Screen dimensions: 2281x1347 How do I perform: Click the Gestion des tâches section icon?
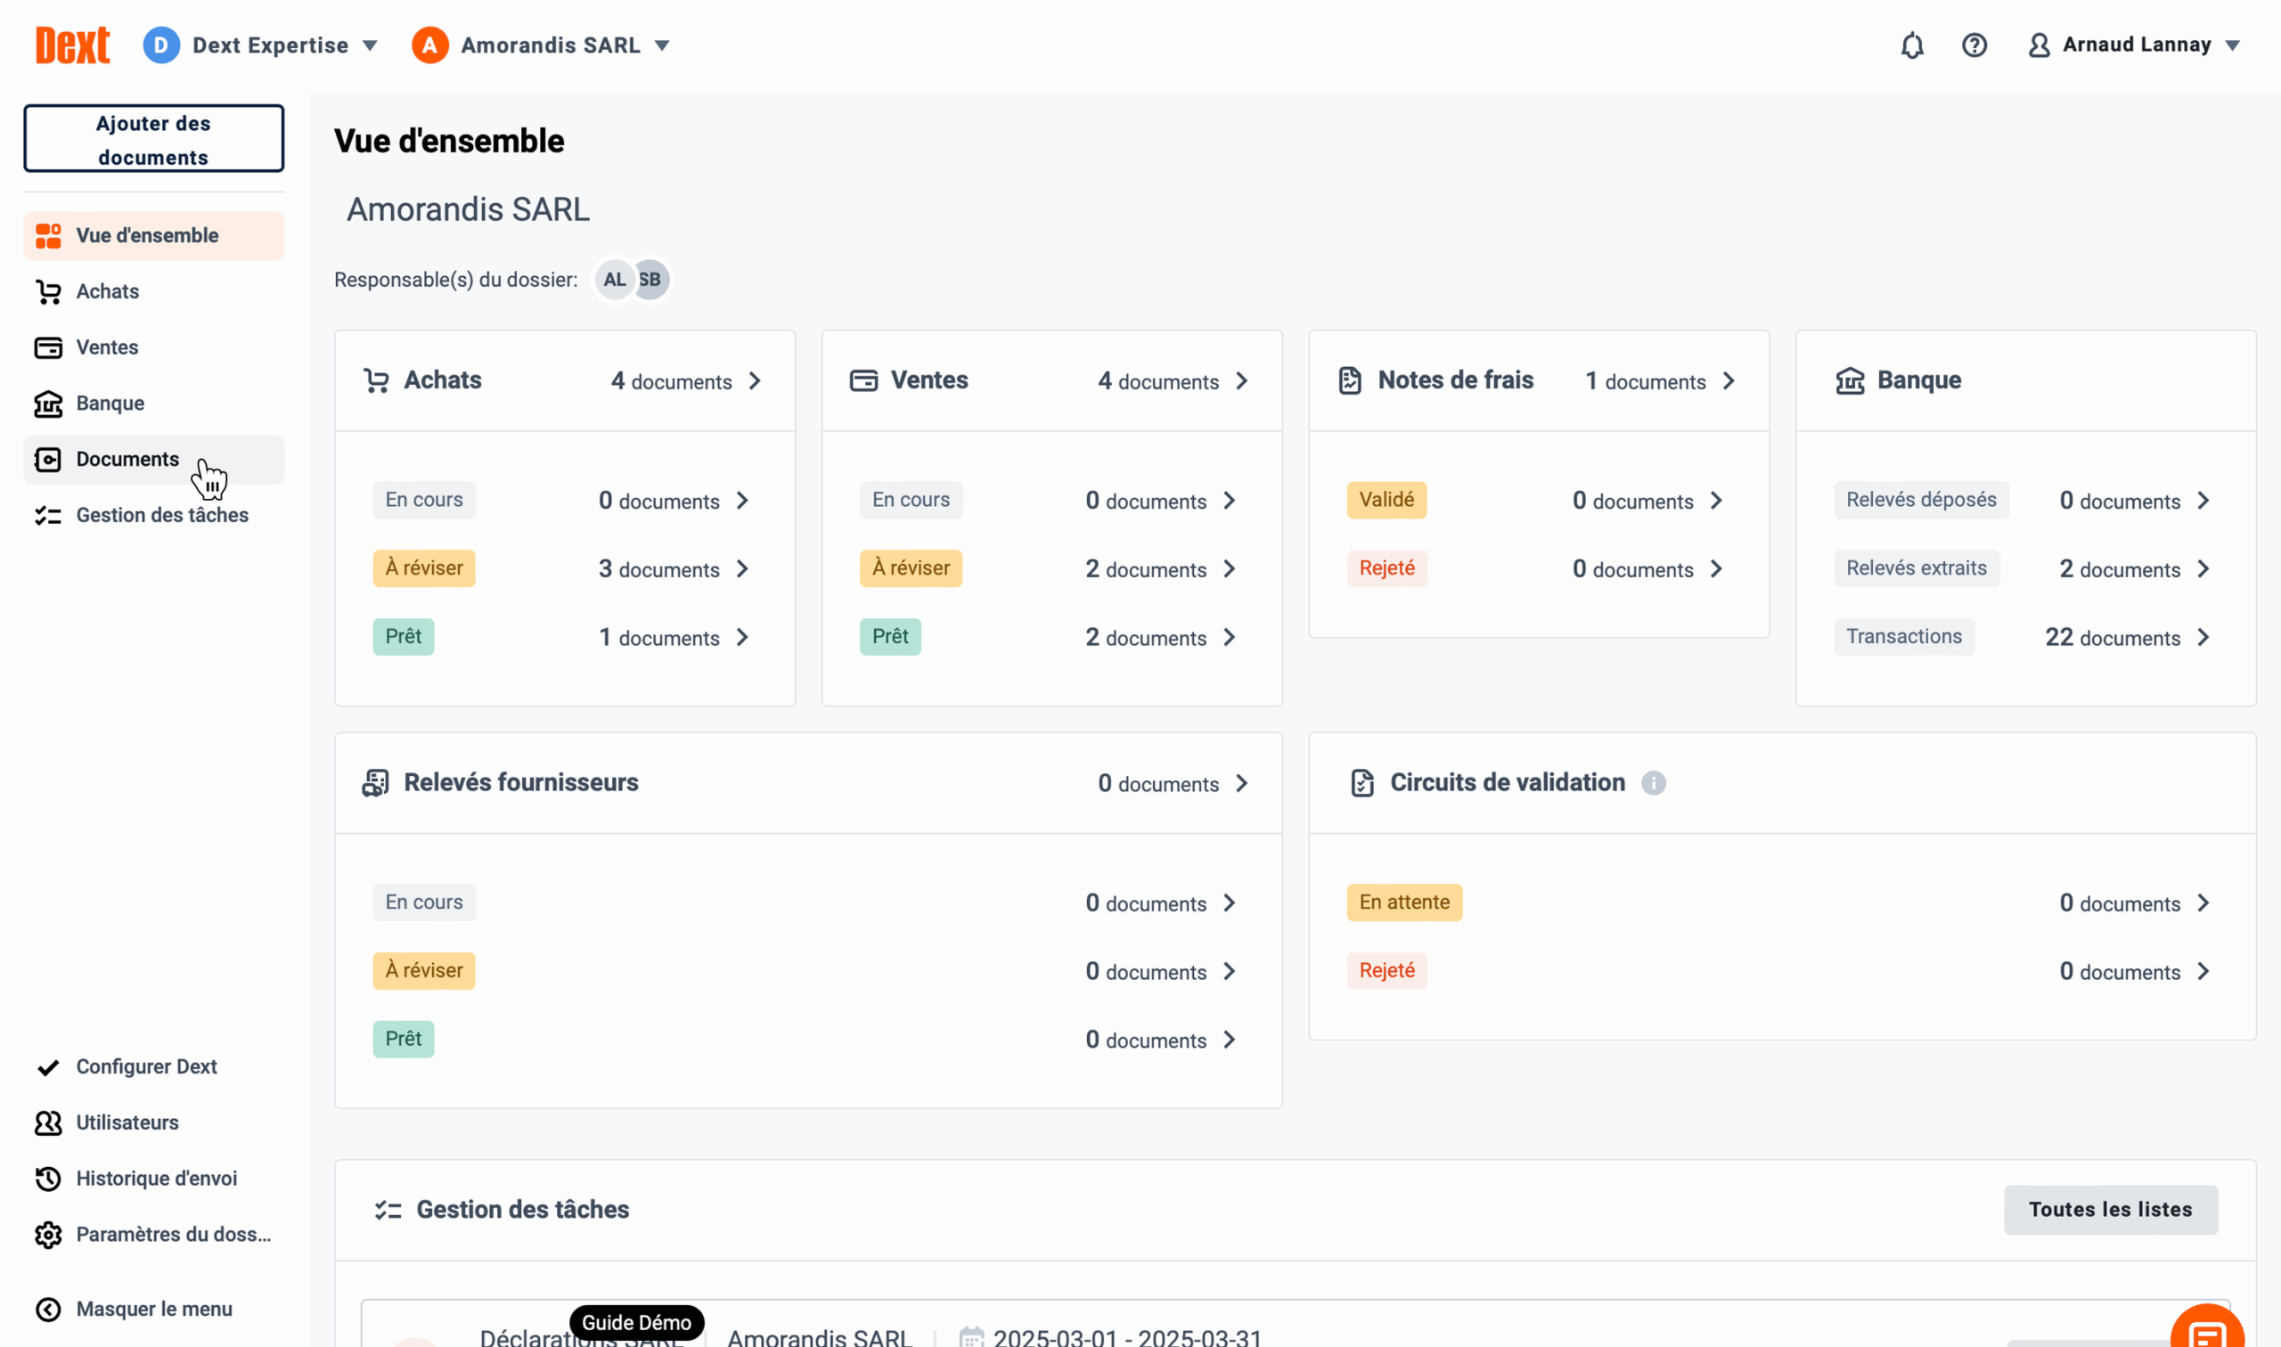click(388, 1210)
